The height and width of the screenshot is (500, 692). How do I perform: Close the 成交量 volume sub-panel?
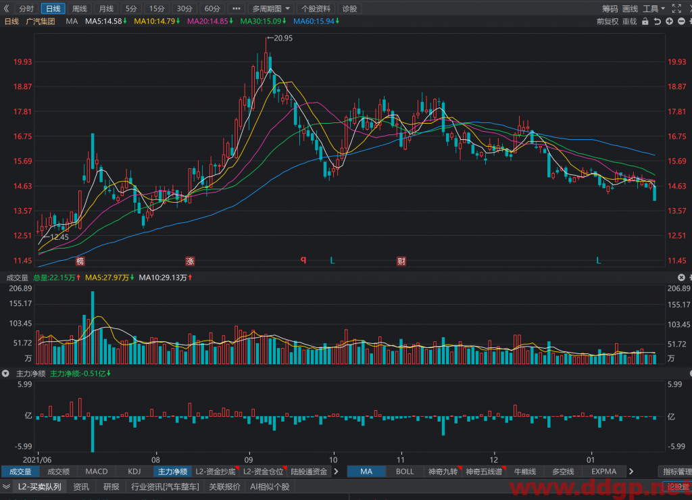[x=681, y=277]
